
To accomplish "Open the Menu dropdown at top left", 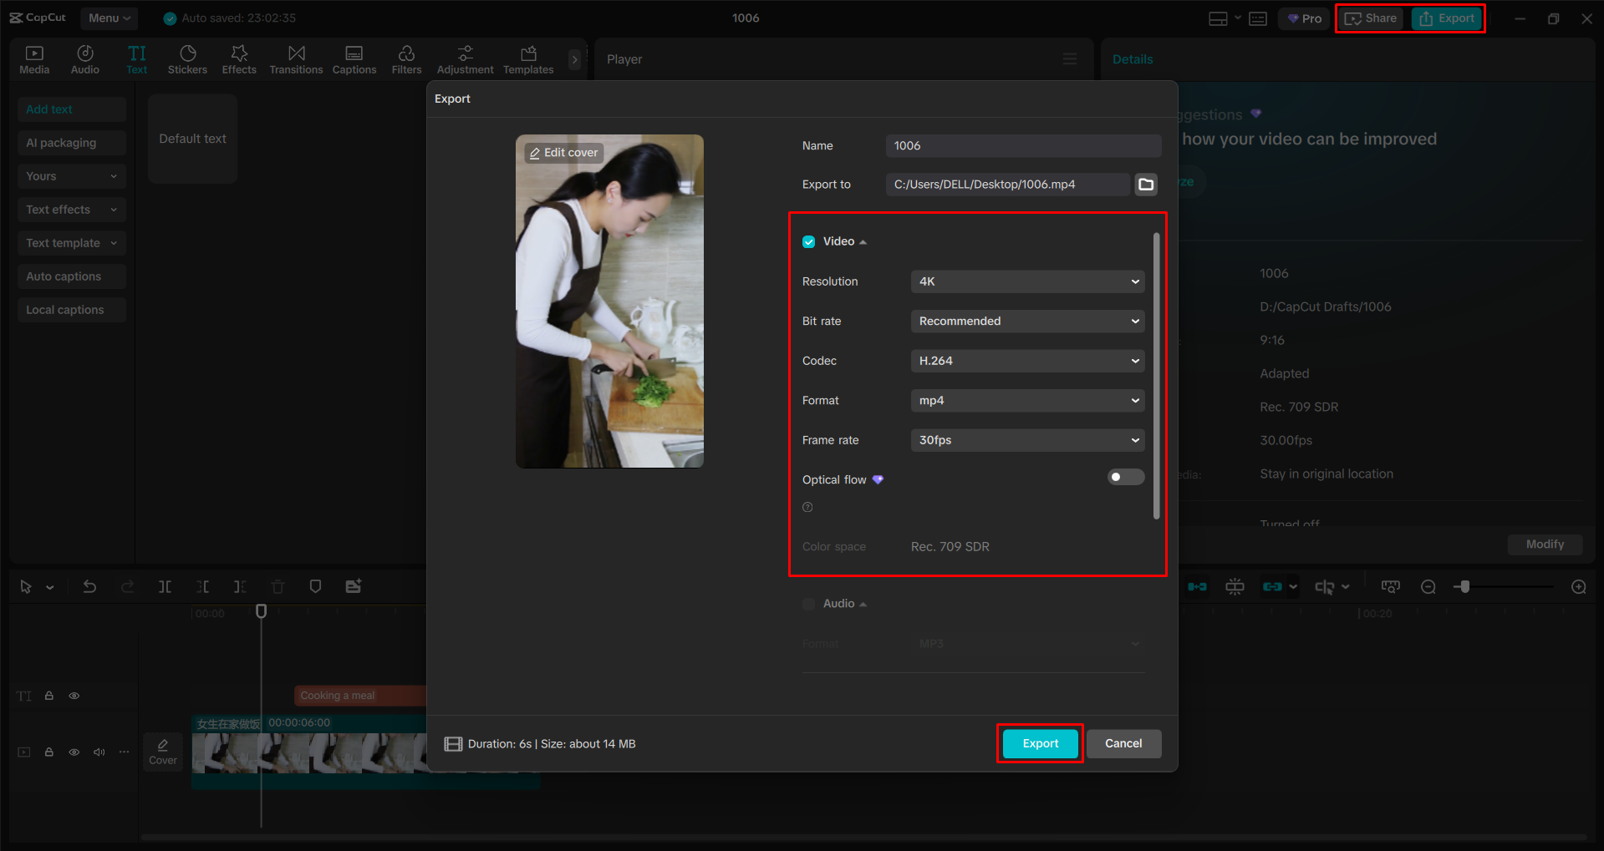I will point(109,18).
